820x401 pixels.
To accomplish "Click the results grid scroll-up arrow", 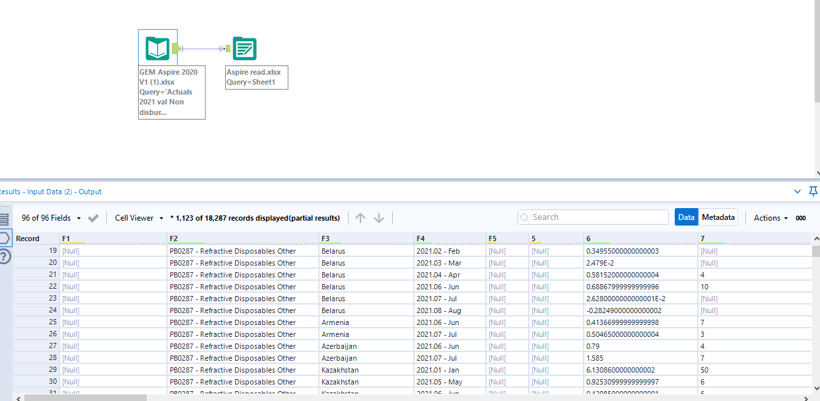I will (x=816, y=238).
